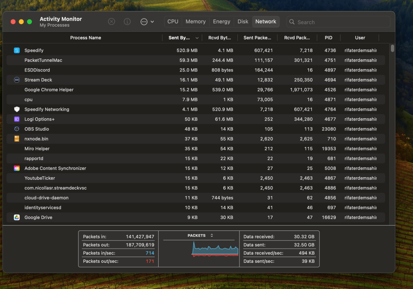The image size is (413, 289).
Task: Sort by the Process Name column
Action: pyautogui.click(x=86, y=38)
